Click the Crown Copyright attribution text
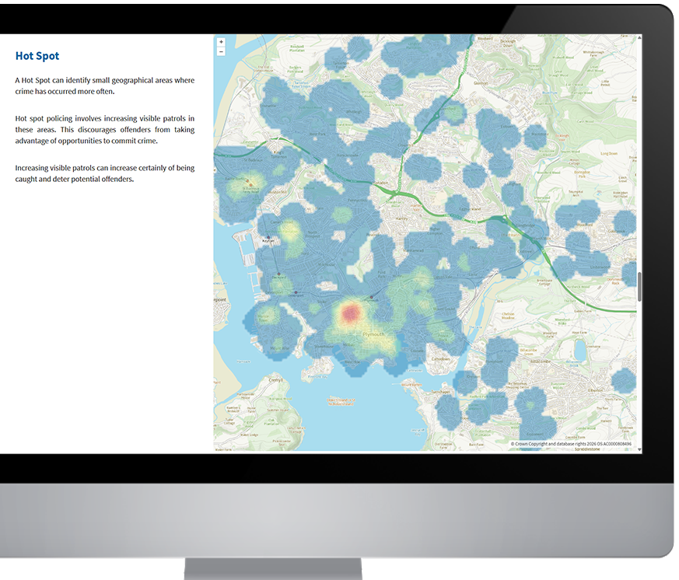 click(x=571, y=444)
